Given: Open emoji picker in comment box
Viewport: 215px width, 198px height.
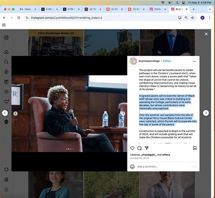Looking at the screenshot, I should pyautogui.click(x=132, y=166).
